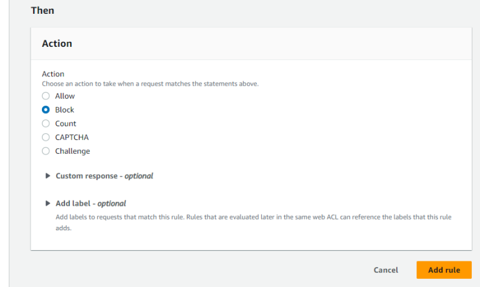Click the 'Allow' option label text
The image size is (480, 287).
point(65,96)
